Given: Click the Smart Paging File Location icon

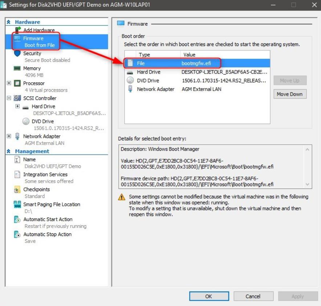Looking at the screenshot, I should click(17, 204).
